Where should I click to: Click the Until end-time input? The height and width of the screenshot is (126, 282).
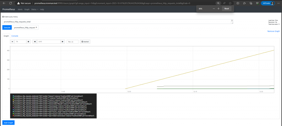click(x=48, y=41)
